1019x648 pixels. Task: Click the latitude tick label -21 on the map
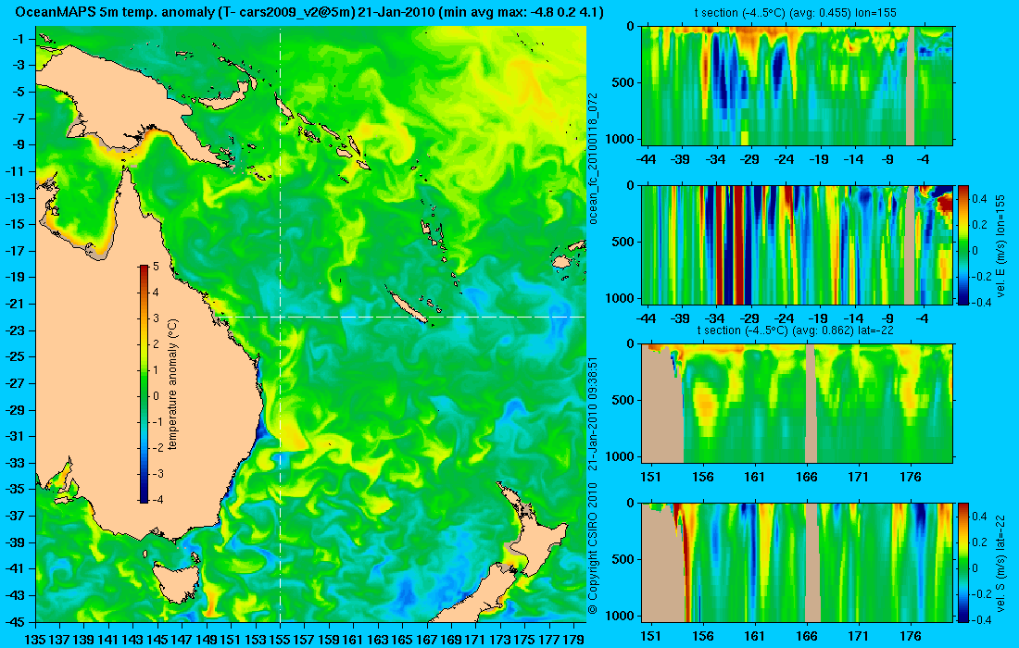(14, 304)
